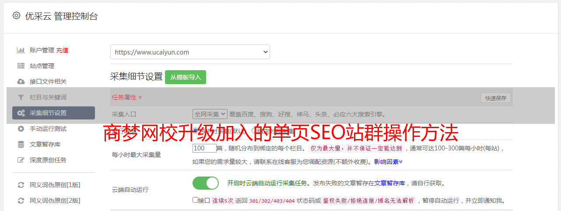Open 同义词伪原创[1版] in the sidebar

click(55, 185)
